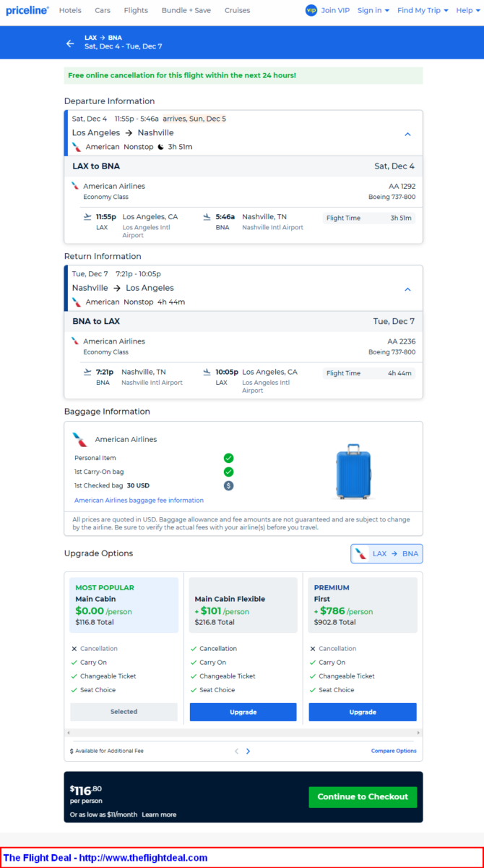Click Join VIP link
484x868 pixels.
[334, 10]
